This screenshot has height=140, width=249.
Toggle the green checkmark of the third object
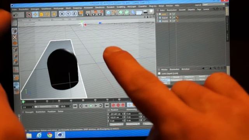click(174, 21)
